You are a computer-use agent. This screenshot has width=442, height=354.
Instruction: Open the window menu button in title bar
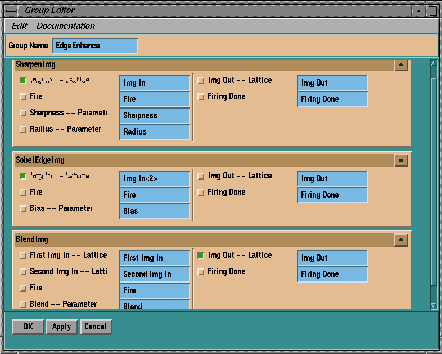[11, 10]
